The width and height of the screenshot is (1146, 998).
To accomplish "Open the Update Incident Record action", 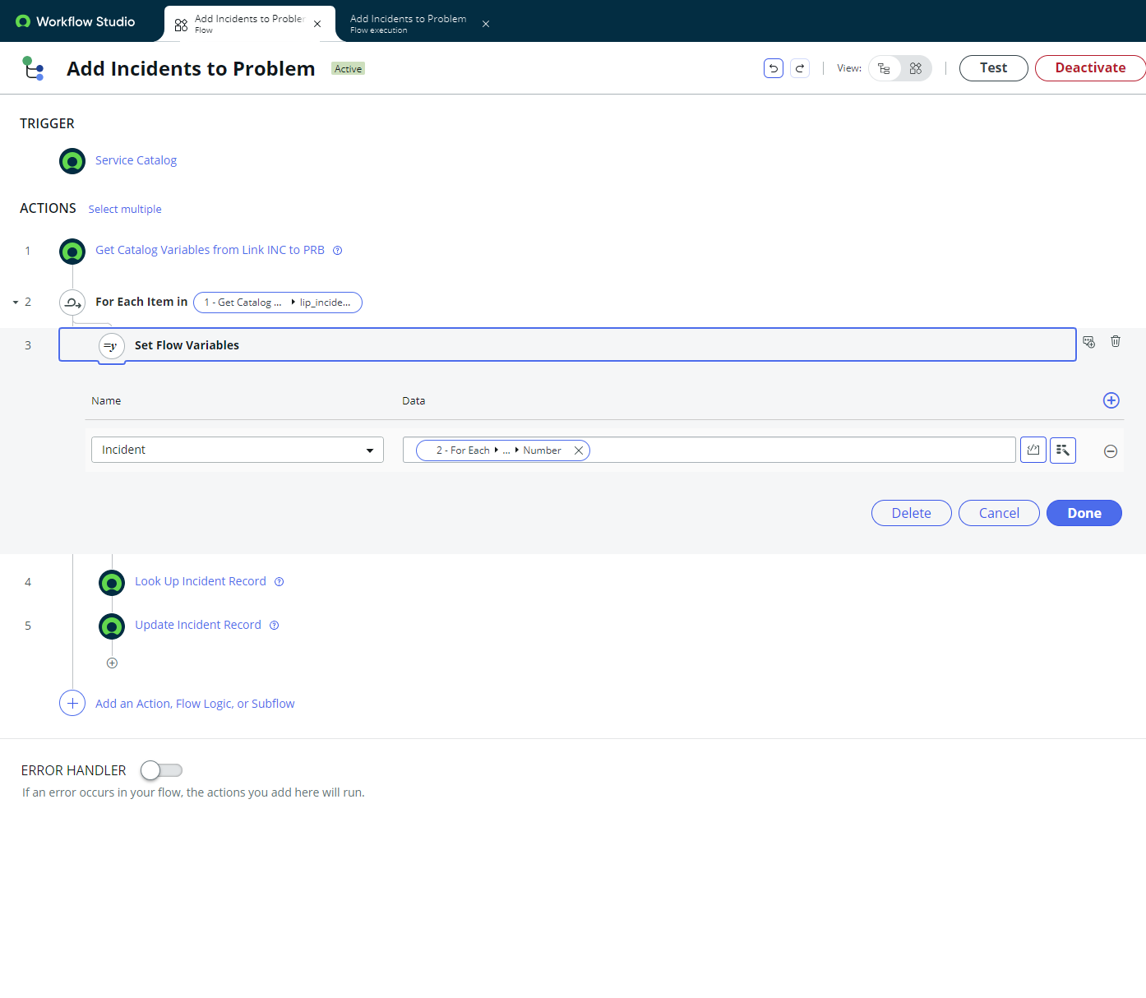I will (197, 624).
